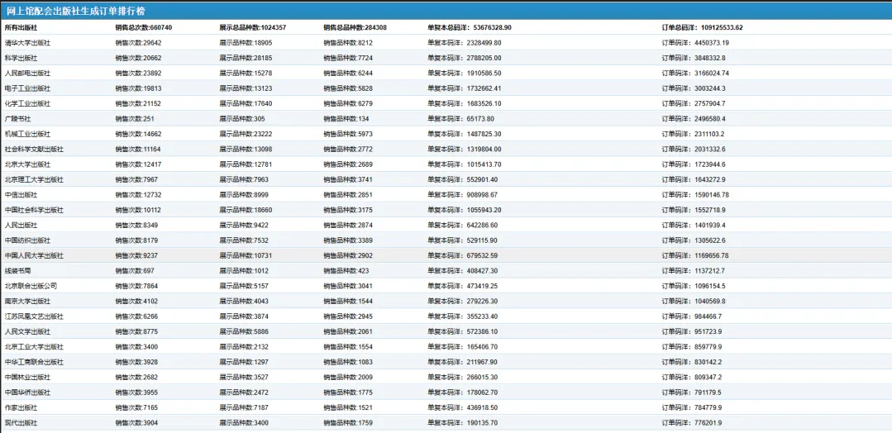
Task: Click the 销售总次数 660740 summary cell
Action: pyautogui.click(x=144, y=27)
